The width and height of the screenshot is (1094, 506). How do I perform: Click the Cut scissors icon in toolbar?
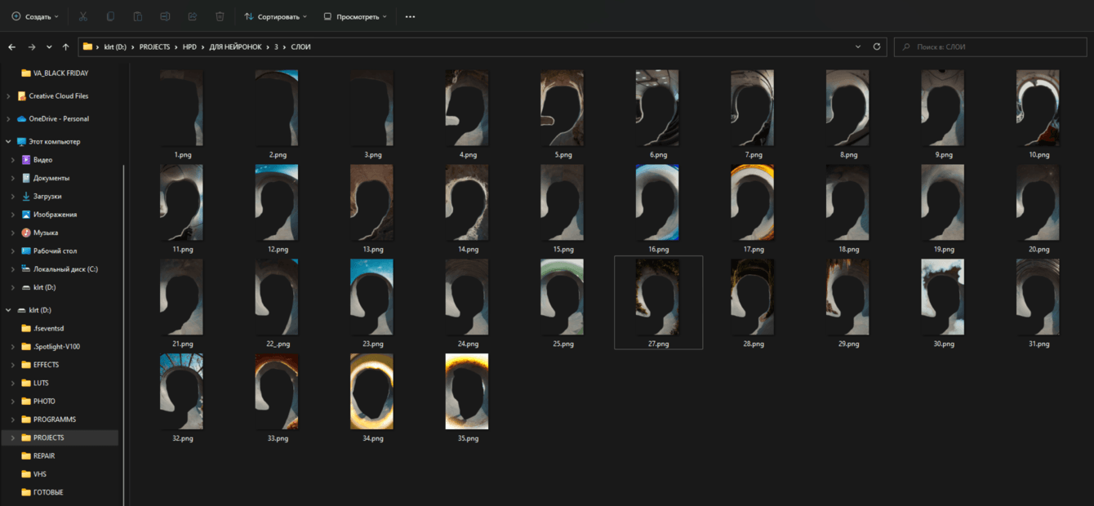tap(83, 16)
